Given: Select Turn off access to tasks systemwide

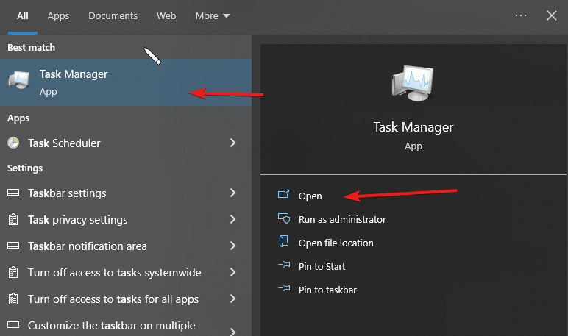Looking at the screenshot, I should 114,273.
